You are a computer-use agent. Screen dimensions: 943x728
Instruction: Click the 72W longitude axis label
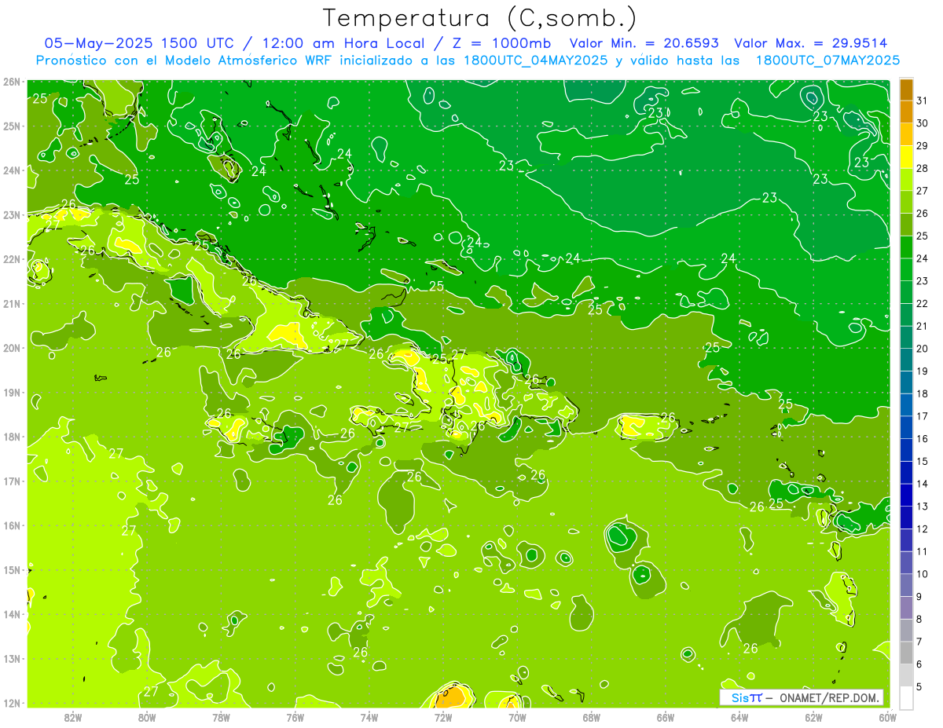point(443,717)
